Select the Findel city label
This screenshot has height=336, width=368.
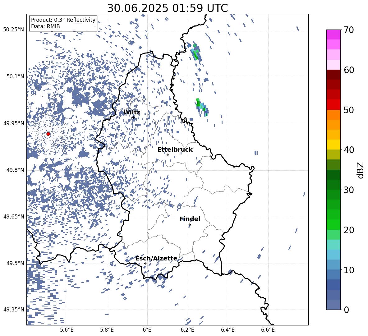coord(190,219)
